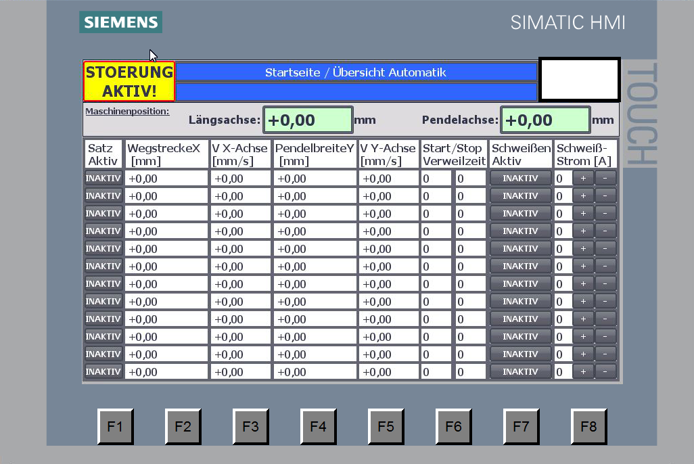
Task: Click the minus button in tenth row
Action: (x=605, y=336)
